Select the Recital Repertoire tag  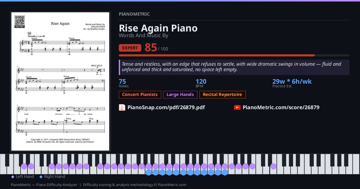pos(222,94)
